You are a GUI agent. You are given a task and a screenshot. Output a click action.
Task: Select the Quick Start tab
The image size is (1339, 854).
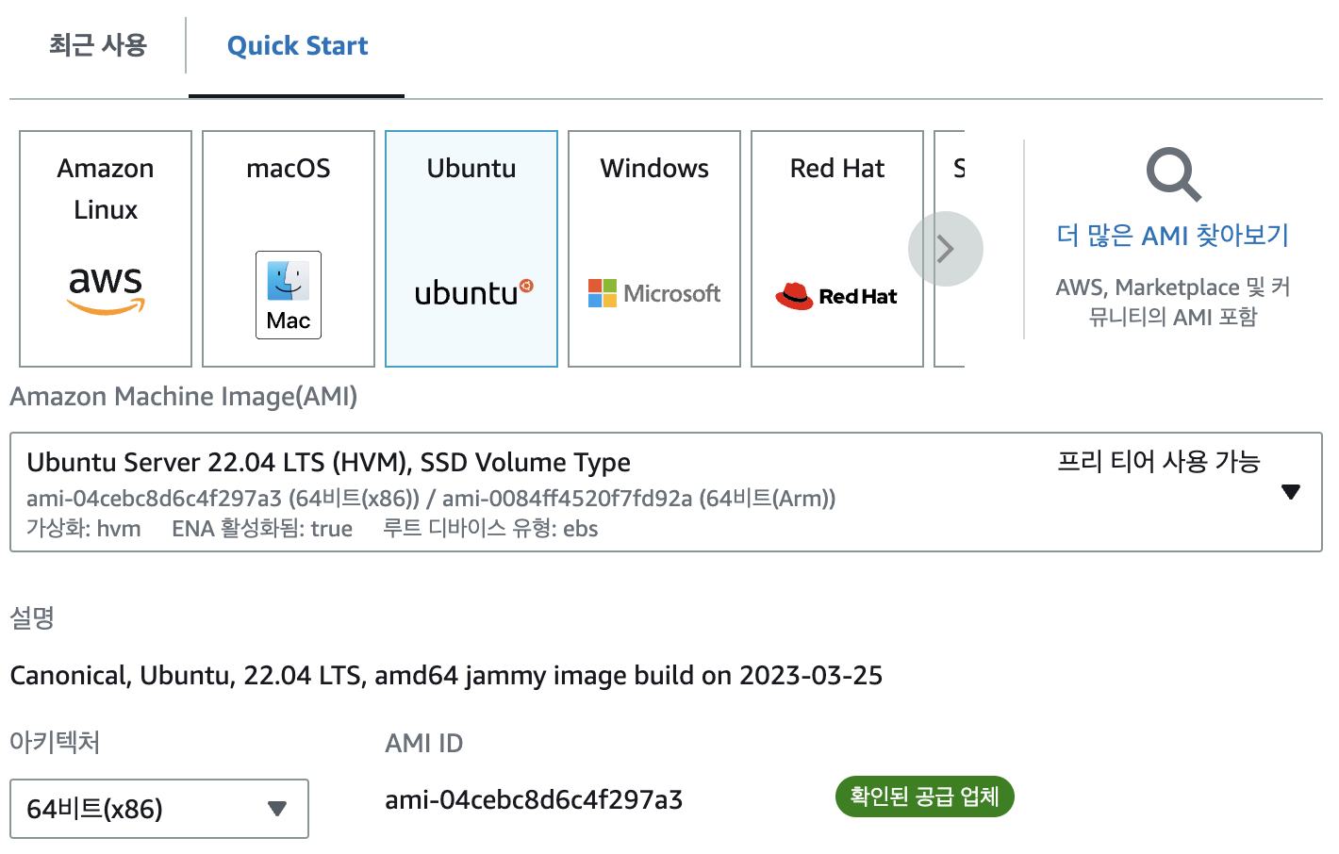(297, 46)
